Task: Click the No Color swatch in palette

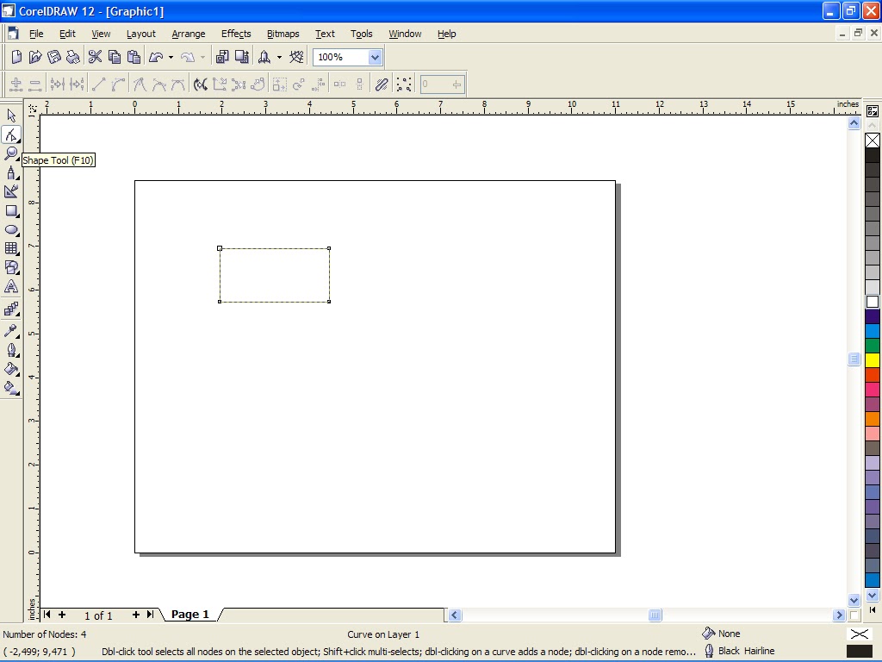Action: coord(873,141)
